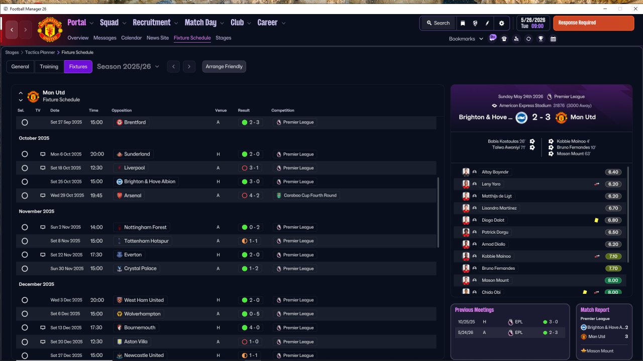This screenshot has height=361, width=643.
Task: Click the trophy competitions icon
Action: tap(541, 39)
